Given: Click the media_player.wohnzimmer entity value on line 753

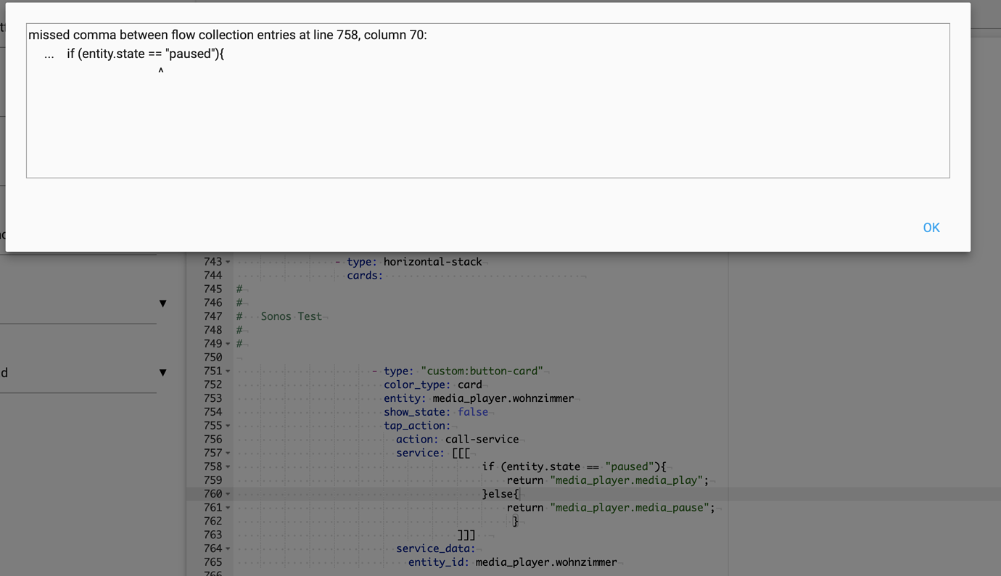Looking at the screenshot, I should pos(503,398).
